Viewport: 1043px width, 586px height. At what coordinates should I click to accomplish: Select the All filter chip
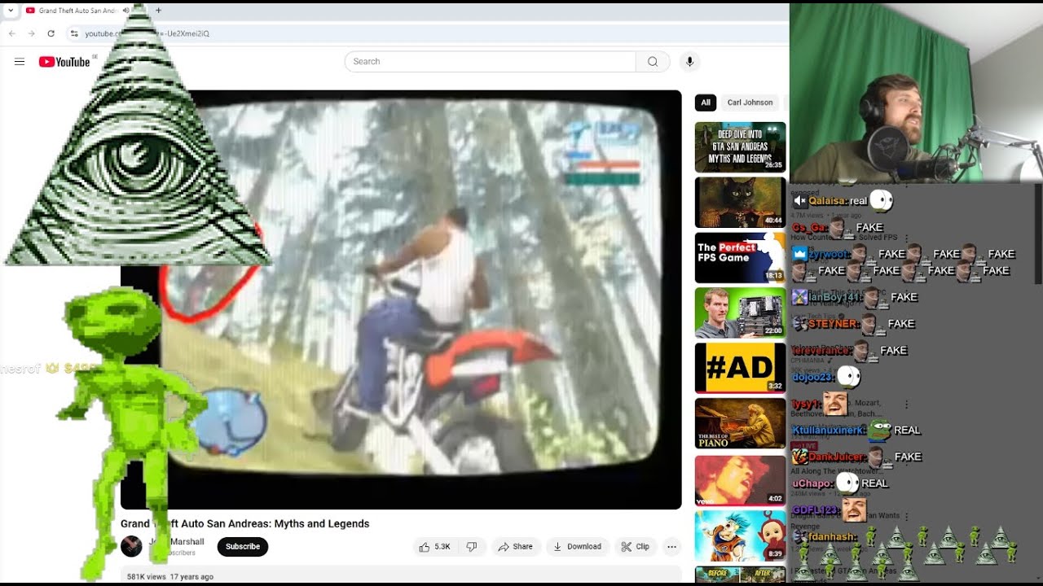(x=706, y=103)
